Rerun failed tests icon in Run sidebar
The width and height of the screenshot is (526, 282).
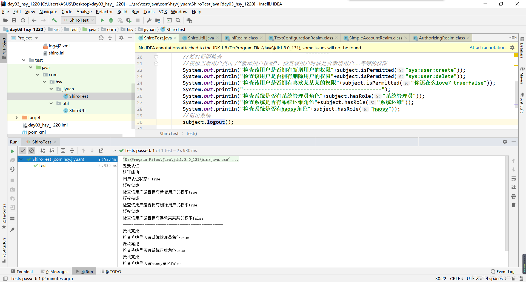[x=12, y=160]
